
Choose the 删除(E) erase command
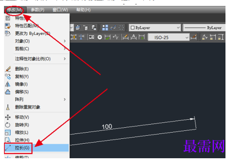37,69
